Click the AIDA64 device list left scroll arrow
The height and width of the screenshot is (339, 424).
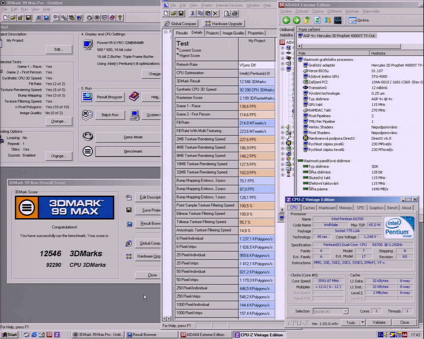300,46
